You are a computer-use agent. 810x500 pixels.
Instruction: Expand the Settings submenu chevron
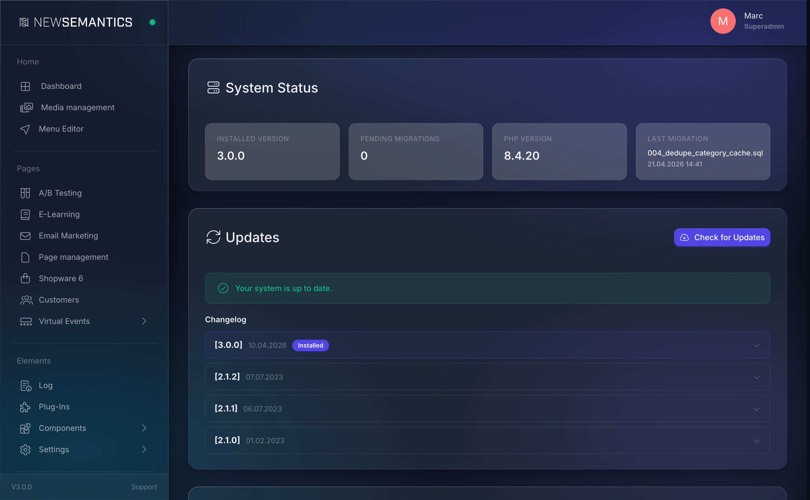point(144,449)
